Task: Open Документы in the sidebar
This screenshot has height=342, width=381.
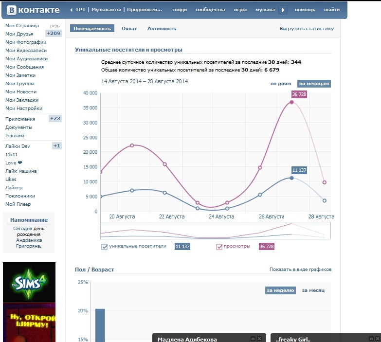Action: (18, 127)
